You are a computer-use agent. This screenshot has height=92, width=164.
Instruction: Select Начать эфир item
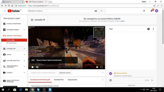14,40
